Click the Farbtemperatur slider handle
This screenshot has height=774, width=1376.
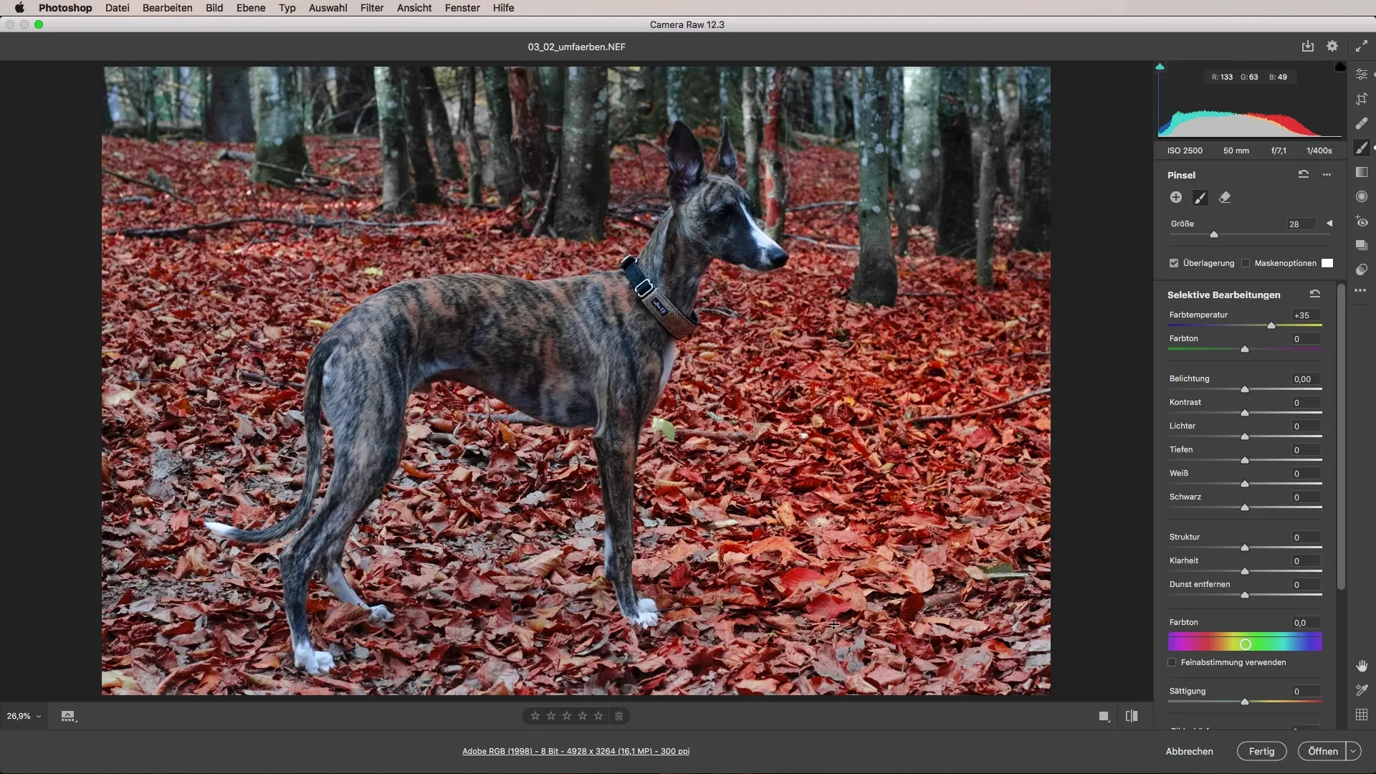[x=1271, y=325]
